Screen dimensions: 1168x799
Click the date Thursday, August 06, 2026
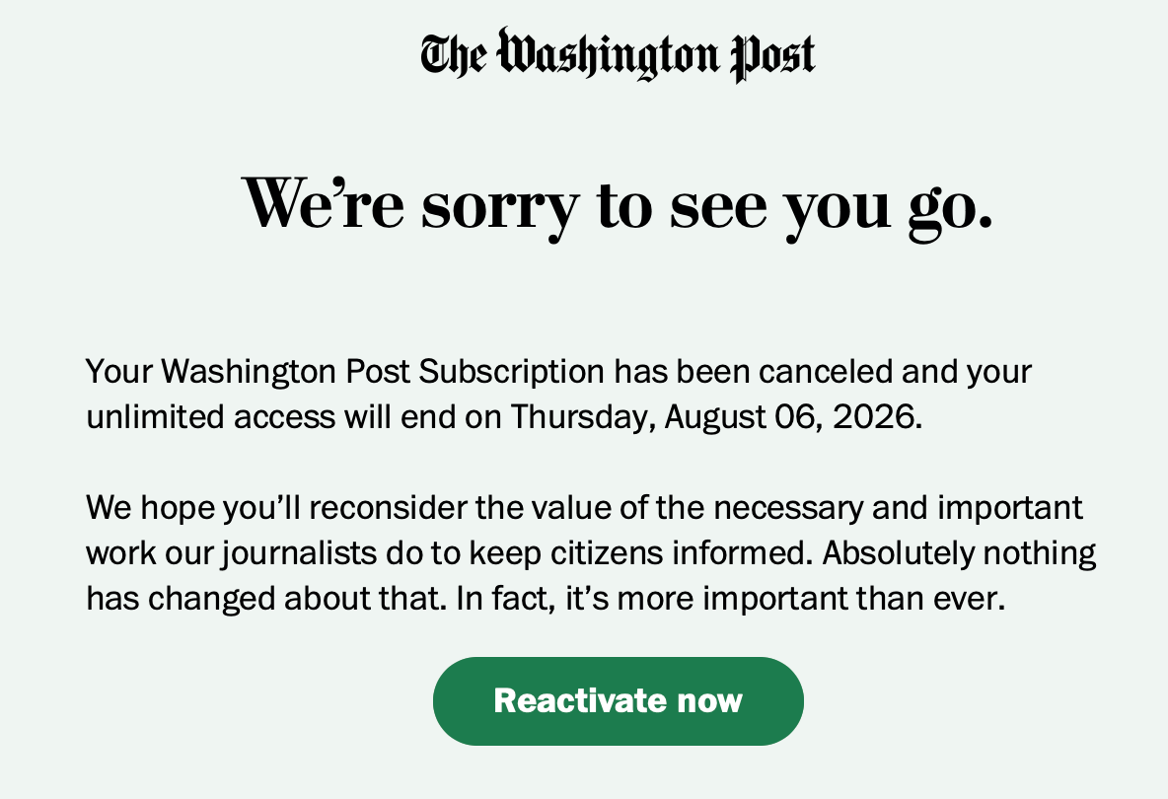[714, 417]
